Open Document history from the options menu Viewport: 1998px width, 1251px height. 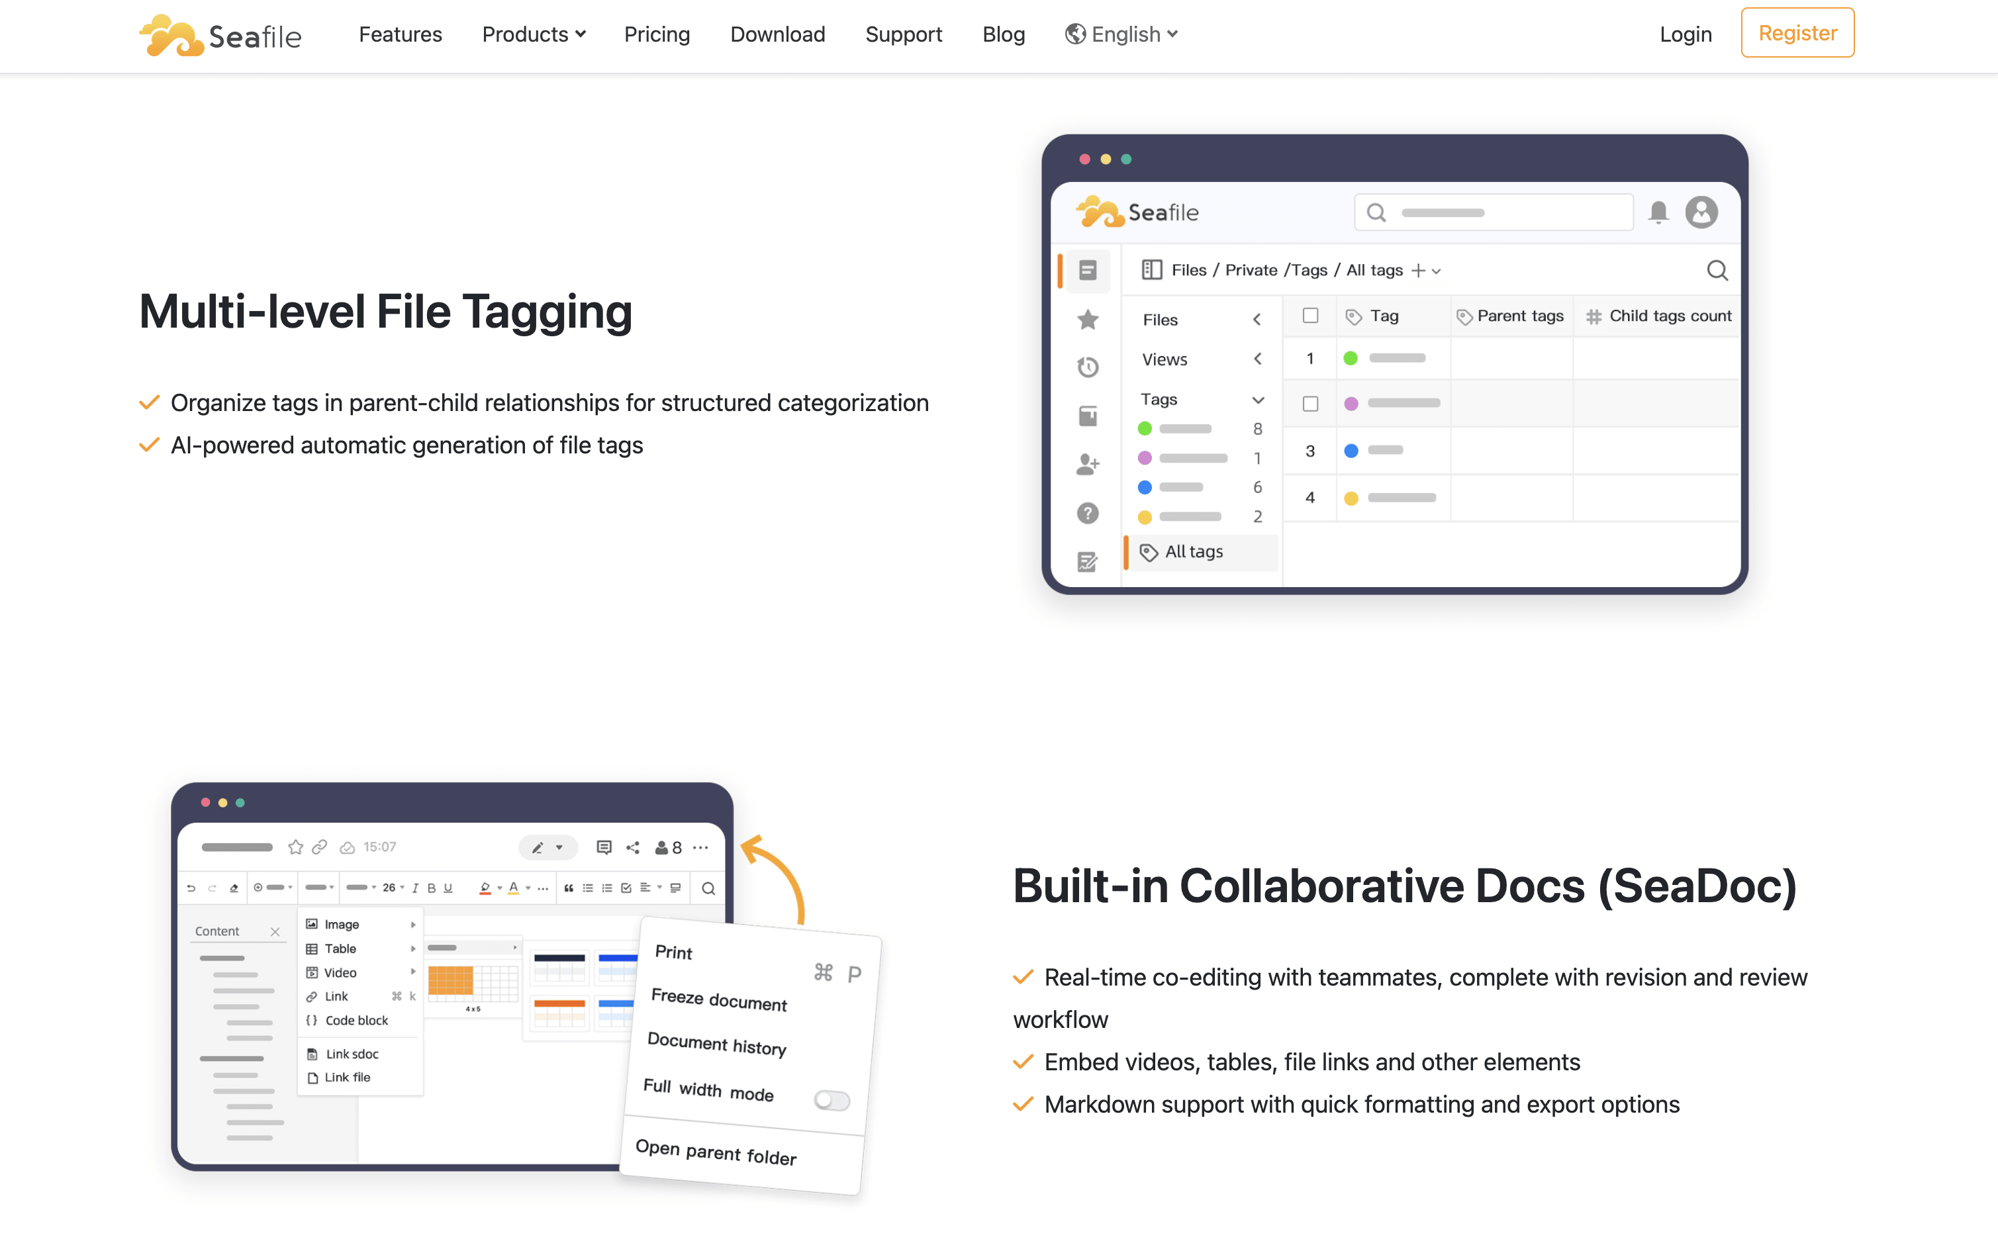point(716,1043)
